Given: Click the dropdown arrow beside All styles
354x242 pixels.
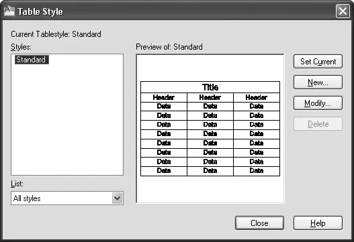Looking at the screenshot, I should [117, 198].
